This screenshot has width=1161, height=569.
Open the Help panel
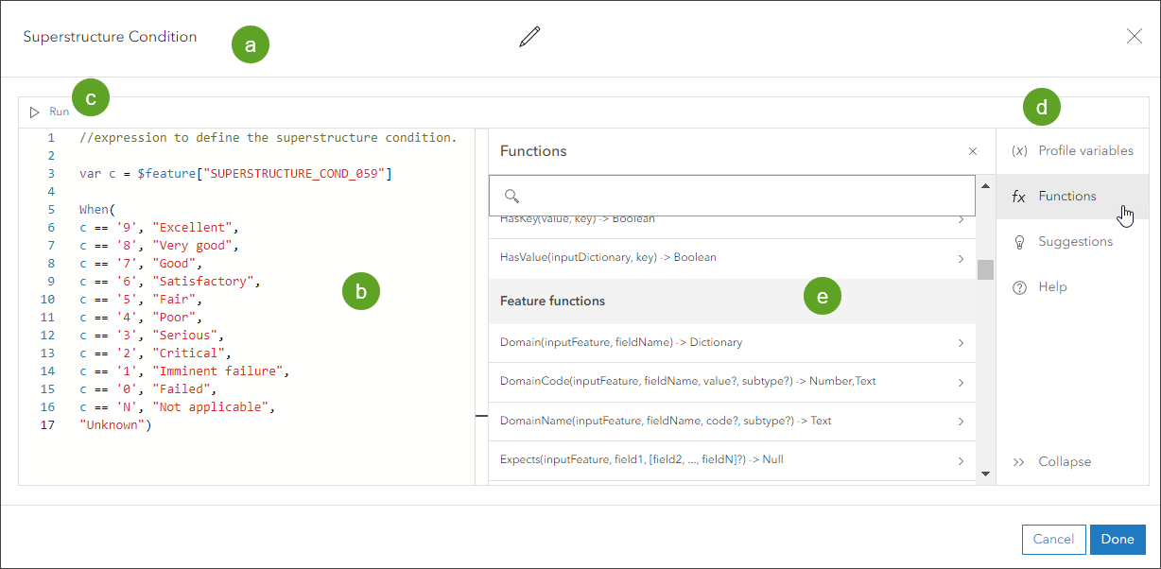(1040, 287)
